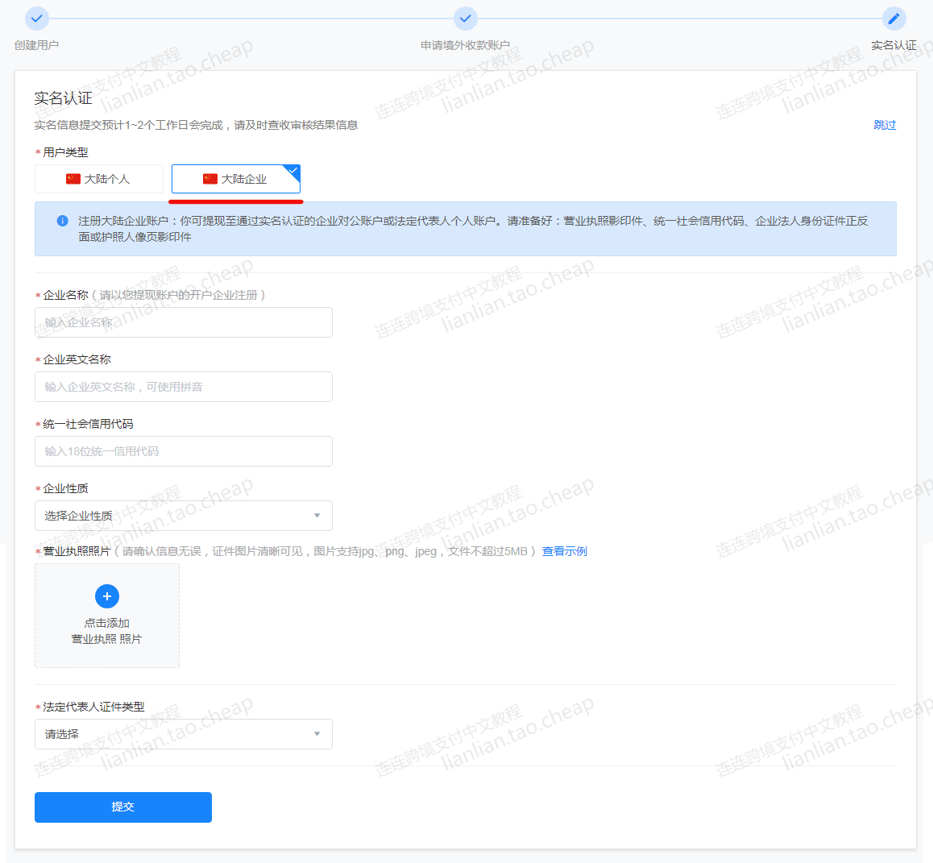This screenshot has width=933, height=863.
Task: Click the 申请境外收款账户 step label
Action: pyautogui.click(x=466, y=45)
